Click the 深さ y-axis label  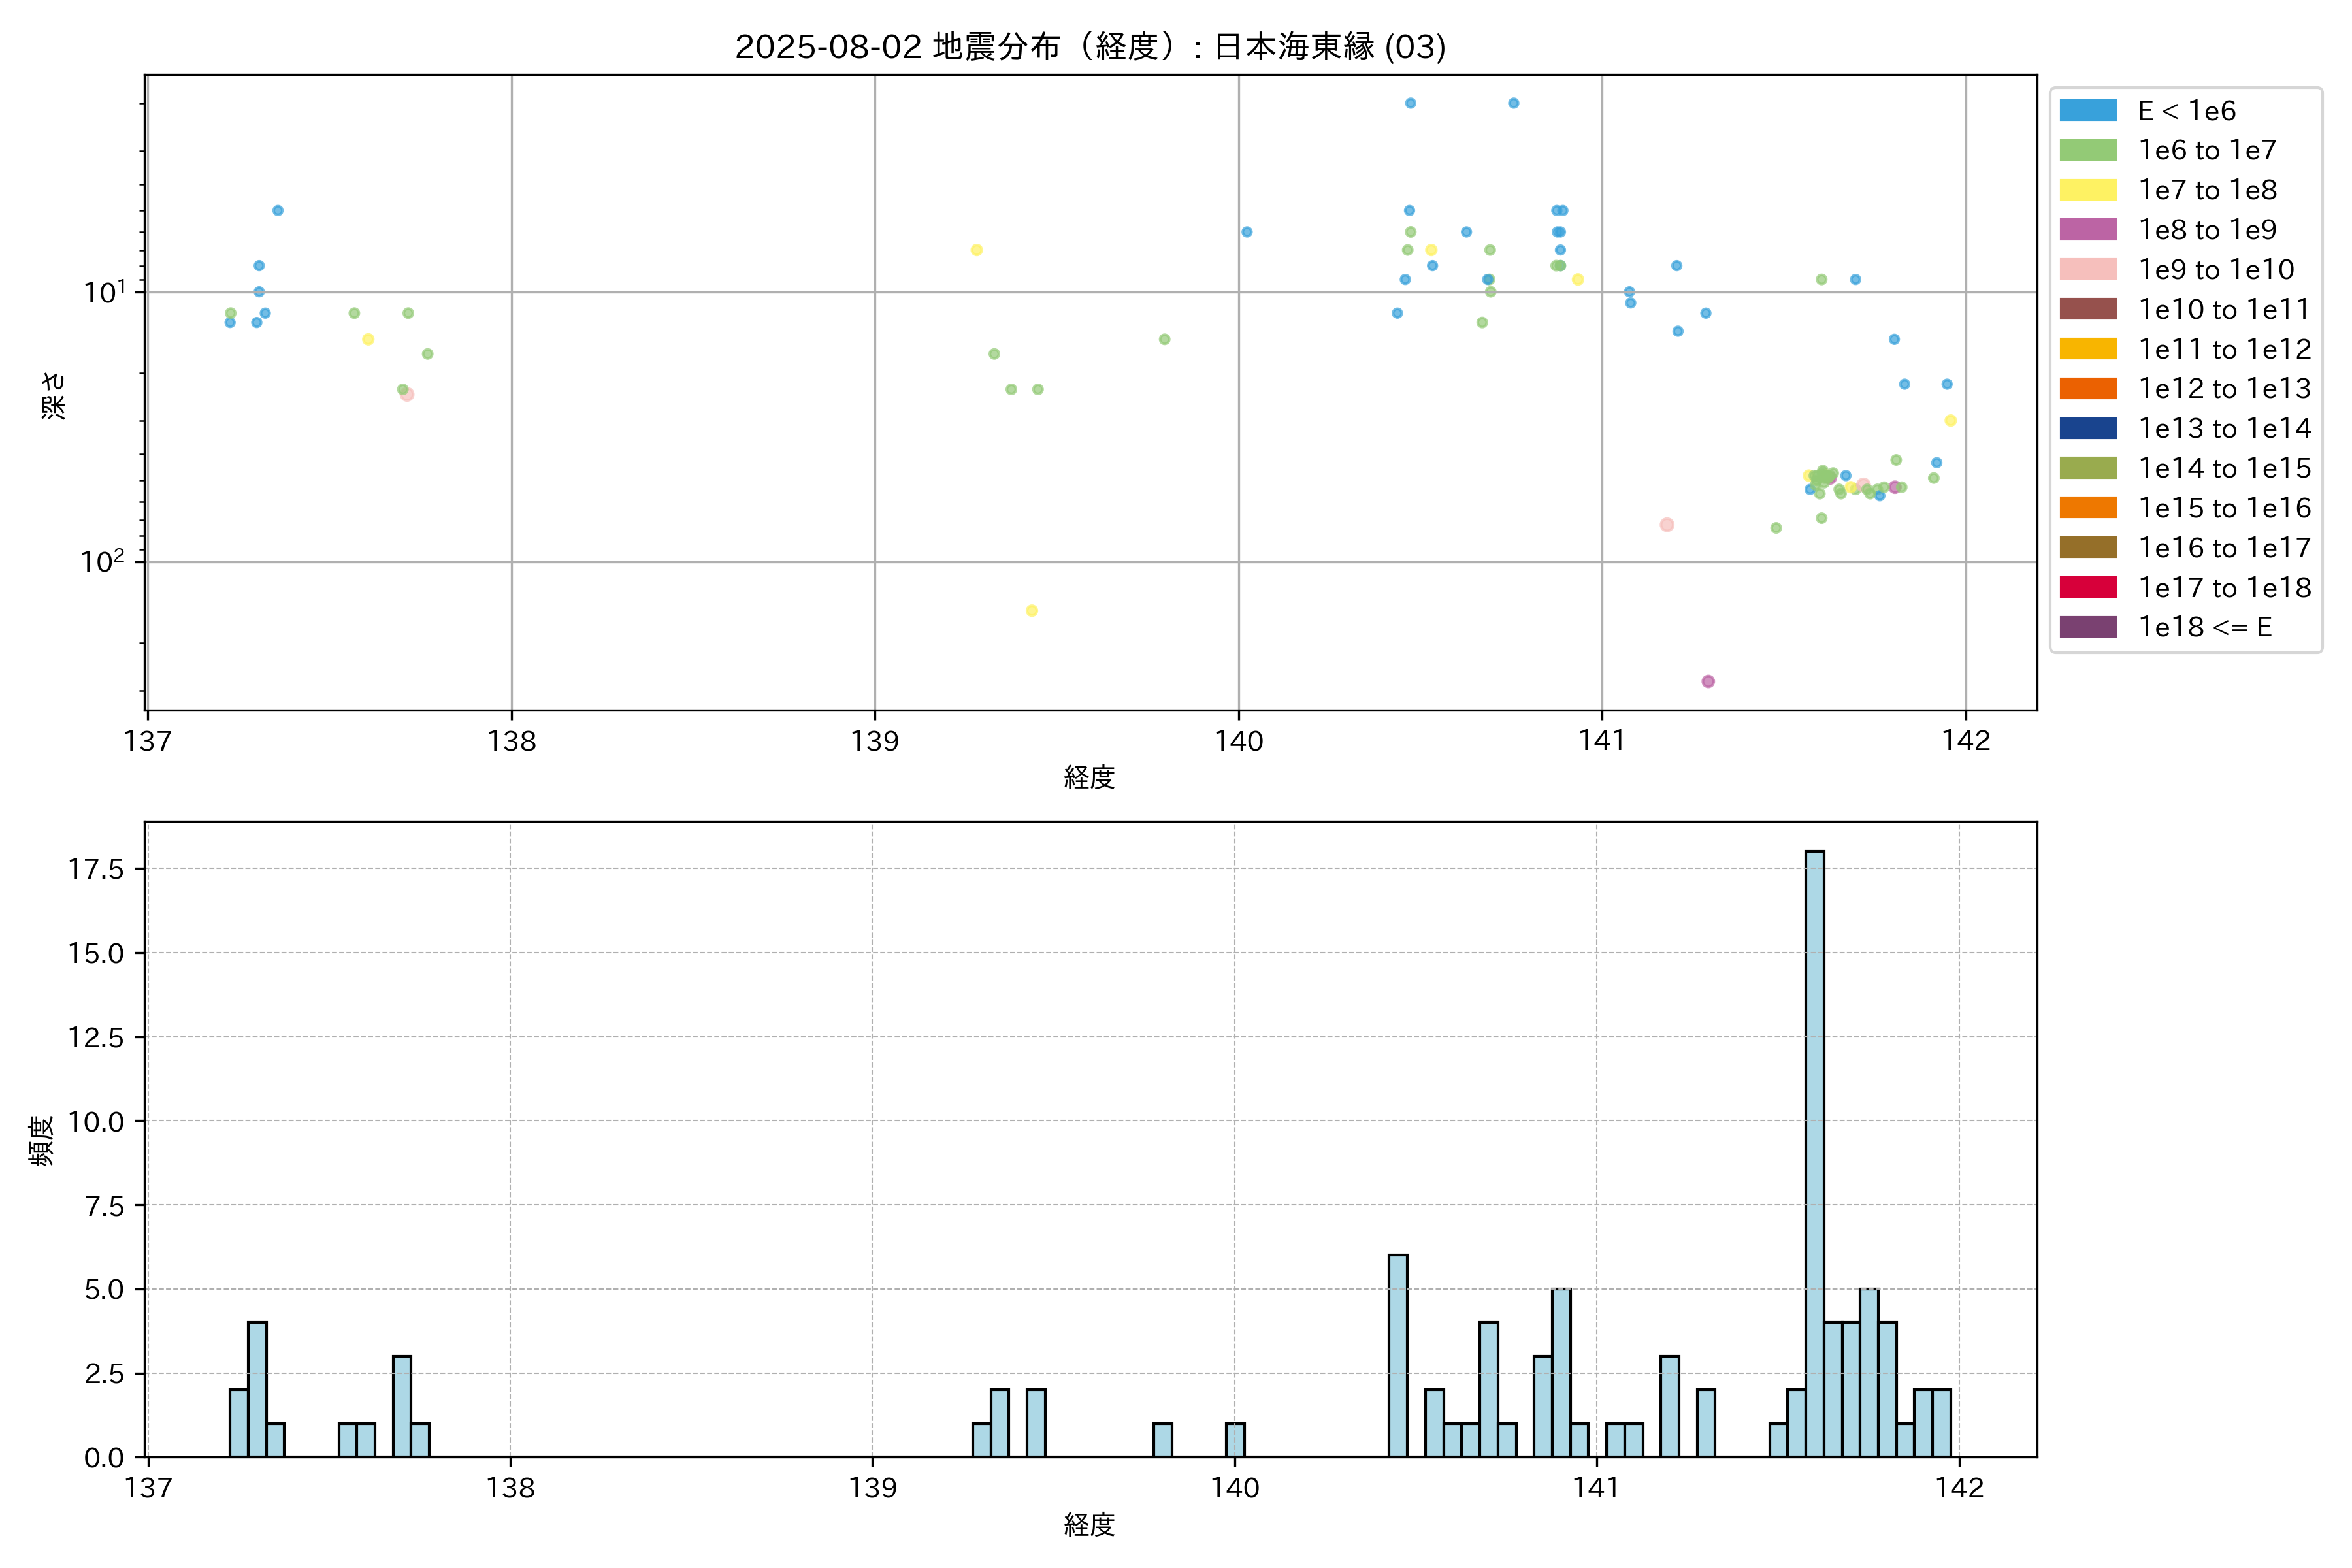[x=53, y=395]
